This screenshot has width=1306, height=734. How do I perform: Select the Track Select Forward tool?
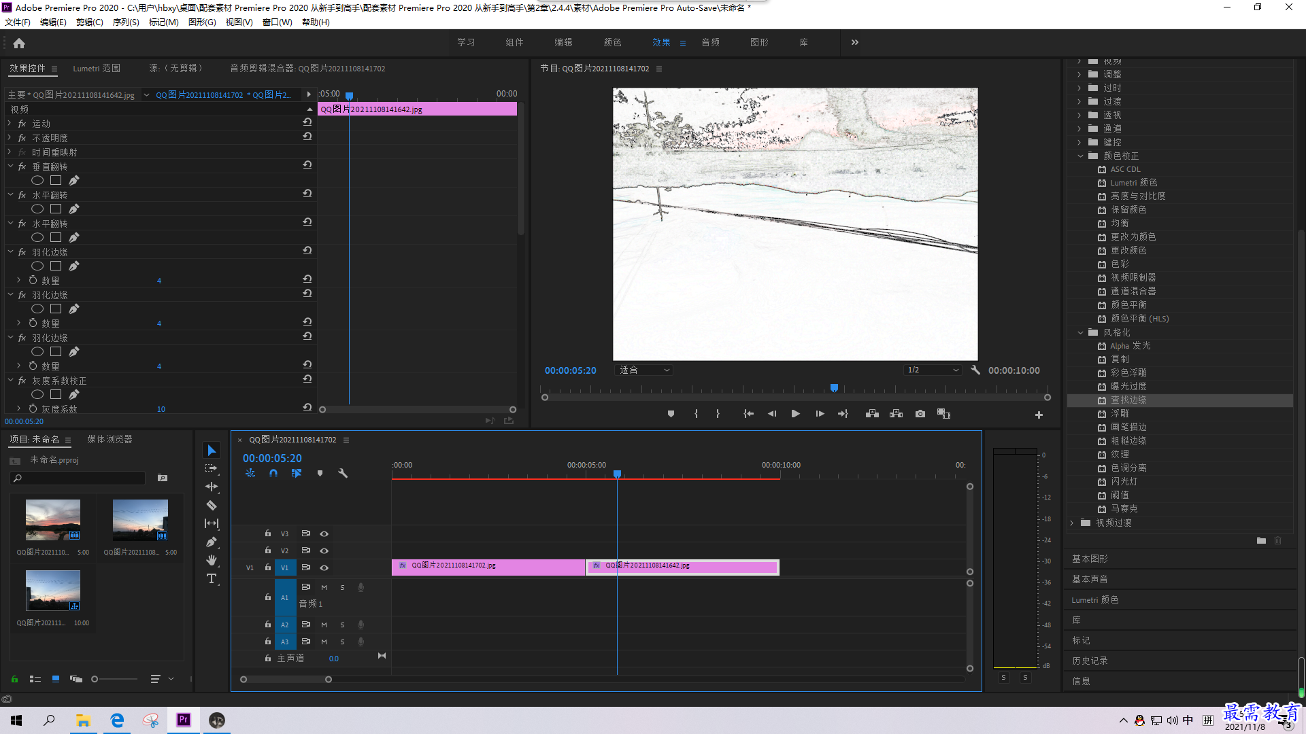point(212,468)
